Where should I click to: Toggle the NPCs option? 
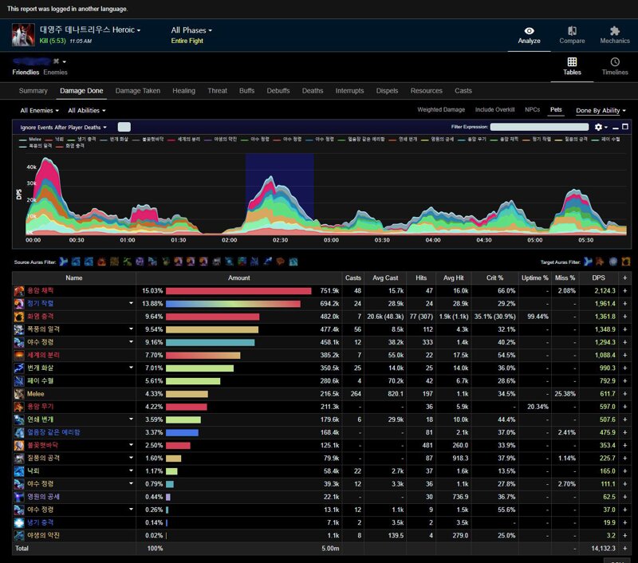532,110
